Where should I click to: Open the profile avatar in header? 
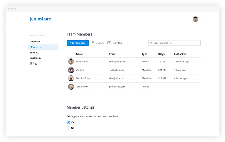pyautogui.click(x=195, y=19)
